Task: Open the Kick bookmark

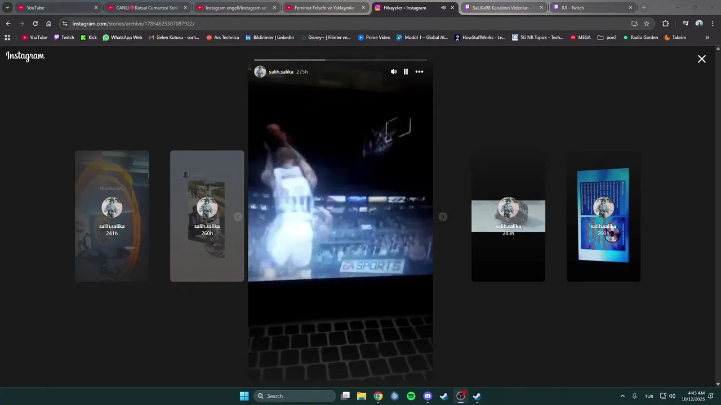Action: pyautogui.click(x=88, y=37)
